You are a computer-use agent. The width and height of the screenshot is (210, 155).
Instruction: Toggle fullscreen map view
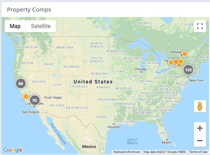pyautogui.click(x=200, y=26)
